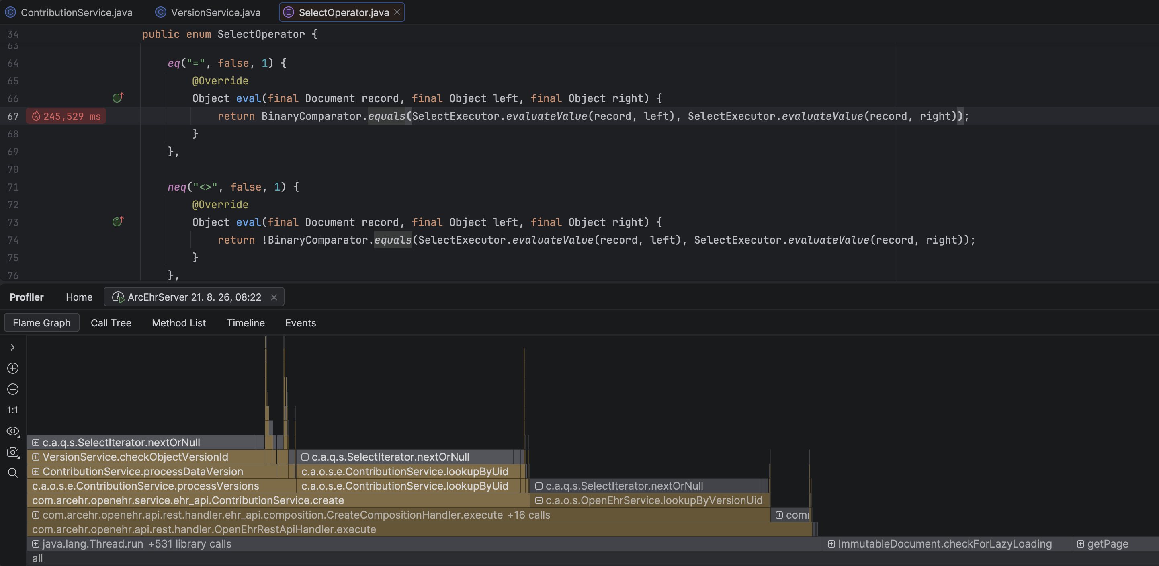Click the 'eq' enum constant on line 64
The height and width of the screenshot is (566, 1159).
[174, 63]
